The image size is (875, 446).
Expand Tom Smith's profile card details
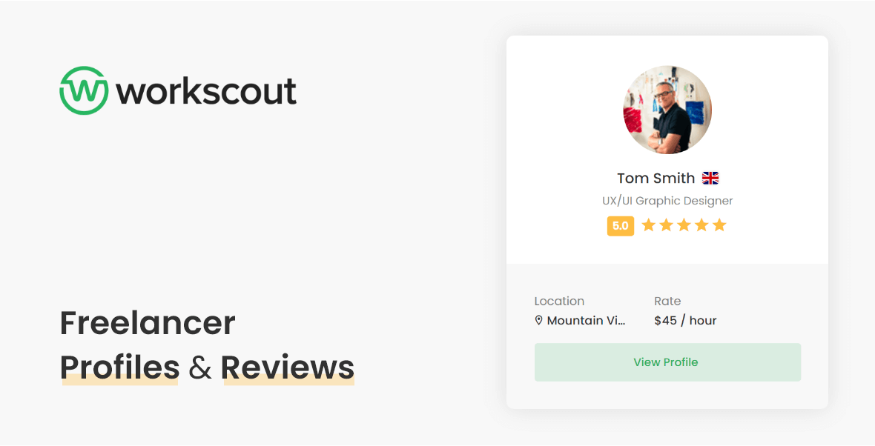tap(667, 362)
